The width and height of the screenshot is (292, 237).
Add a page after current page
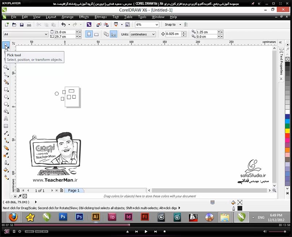coord(61,190)
